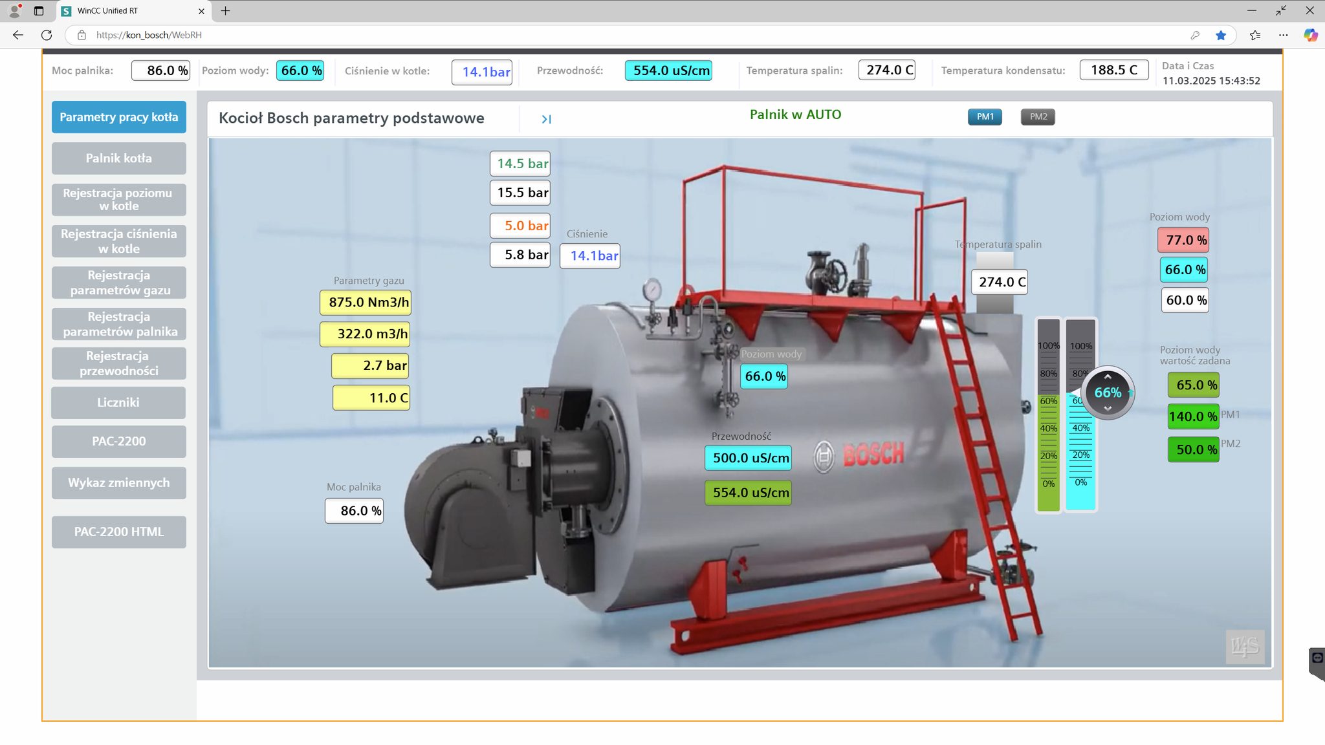Increase level with the knob's up chevron
1325x745 pixels.
click(1108, 376)
